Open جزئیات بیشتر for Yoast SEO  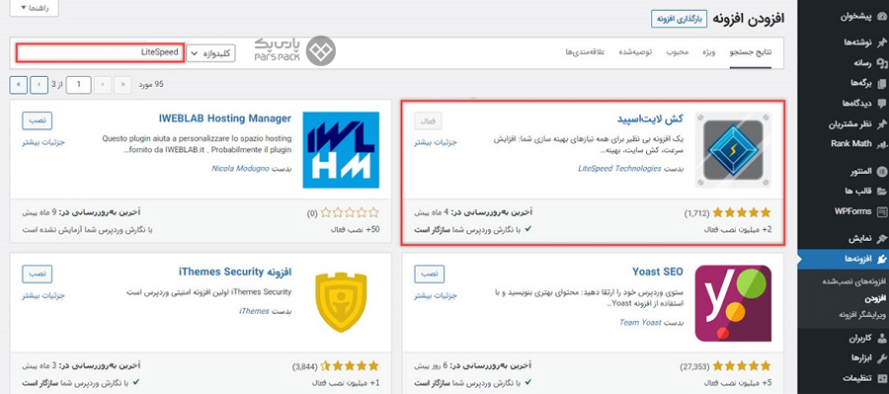[436, 296]
